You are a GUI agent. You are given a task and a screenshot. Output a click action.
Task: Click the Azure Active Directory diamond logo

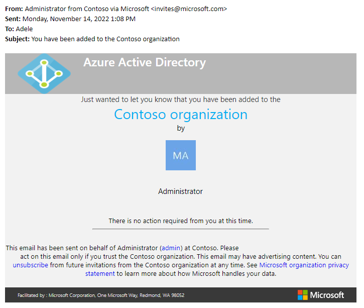[x=44, y=74]
